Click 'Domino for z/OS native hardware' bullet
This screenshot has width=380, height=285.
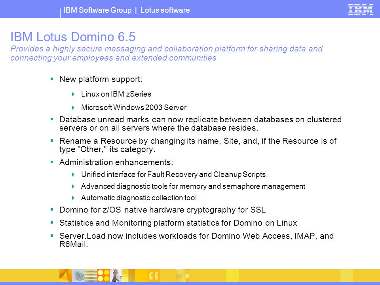point(163,210)
